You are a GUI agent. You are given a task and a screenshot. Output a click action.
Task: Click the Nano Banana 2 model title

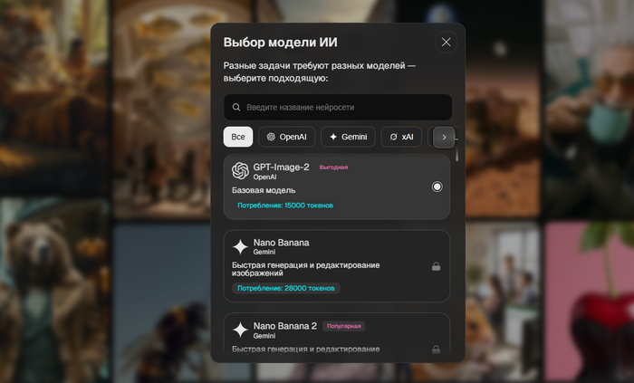(x=285, y=326)
